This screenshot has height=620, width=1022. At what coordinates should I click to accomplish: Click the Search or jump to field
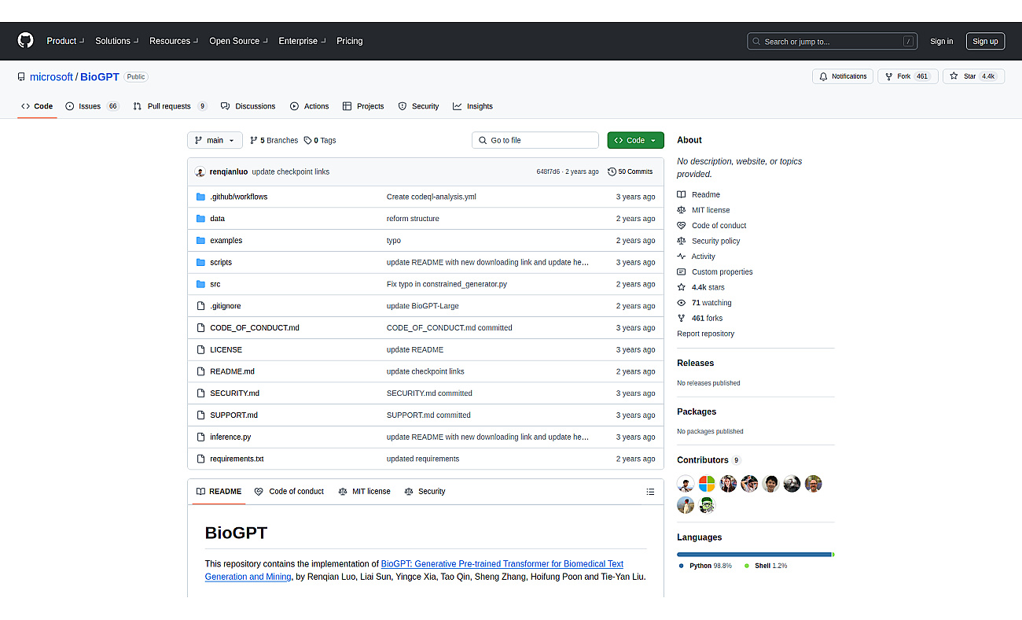click(833, 42)
